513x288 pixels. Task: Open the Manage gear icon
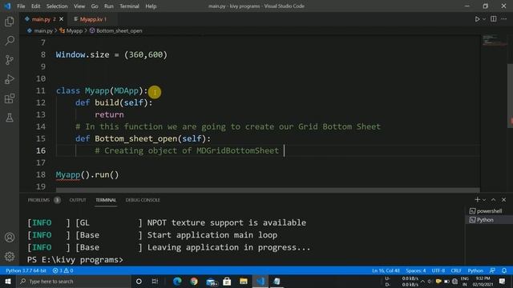tap(10, 256)
